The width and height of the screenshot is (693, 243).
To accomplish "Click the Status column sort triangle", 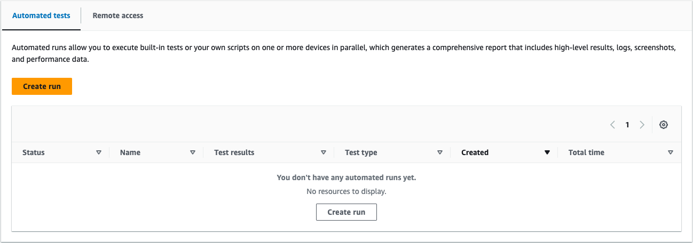I will [x=98, y=152].
